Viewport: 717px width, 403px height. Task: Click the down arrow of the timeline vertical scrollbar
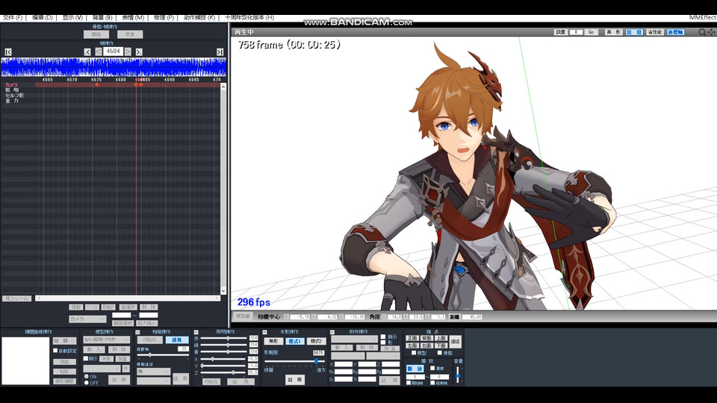pyautogui.click(x=223, y=290)
